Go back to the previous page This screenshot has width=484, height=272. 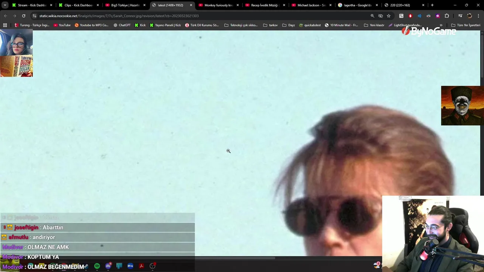coord(5,16)
